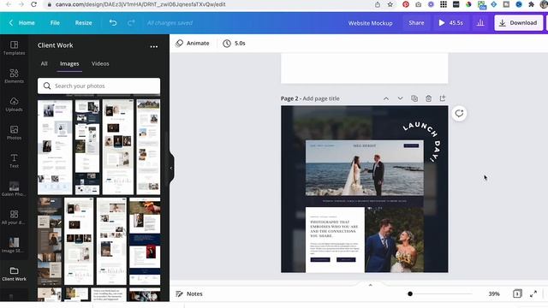Enter fullscreen presentation mode
This screenshot has height=308, width=548.
coord(533,293)
